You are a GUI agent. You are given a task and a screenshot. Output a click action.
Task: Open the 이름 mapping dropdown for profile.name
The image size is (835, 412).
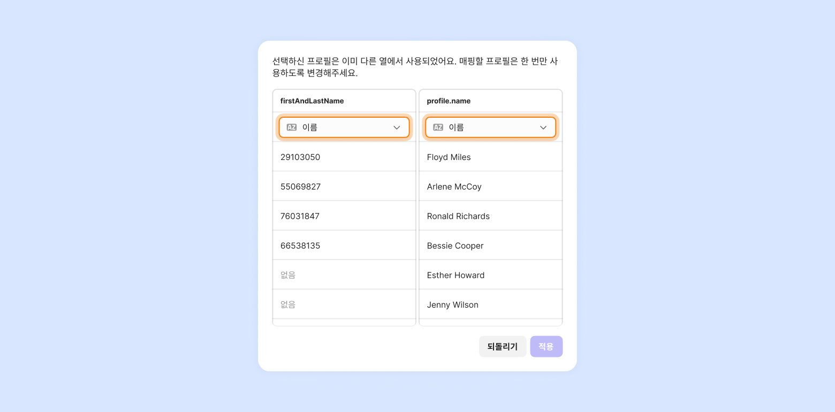click(491, 127)
